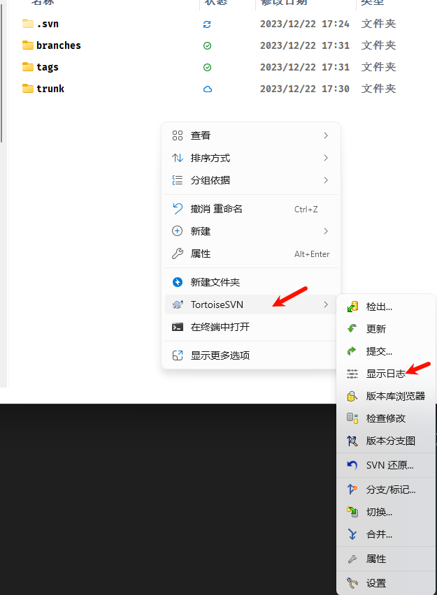Screen dimensions: 437x595
Task: Click the green check status of tags
Action: 207,68
